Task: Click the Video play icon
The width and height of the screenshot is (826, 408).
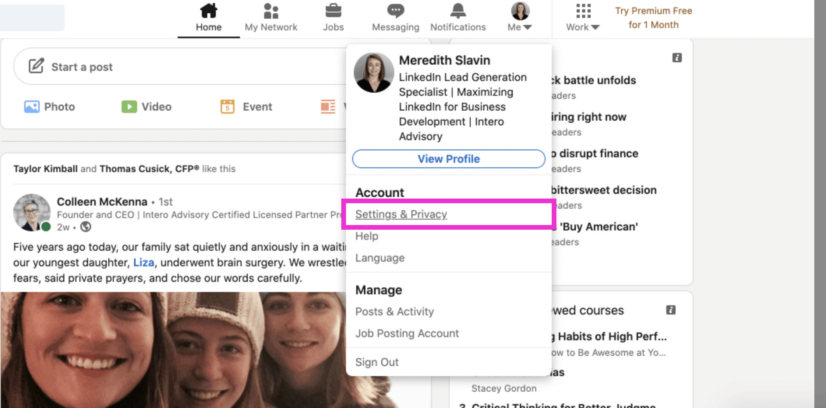Action: (129, 106)
